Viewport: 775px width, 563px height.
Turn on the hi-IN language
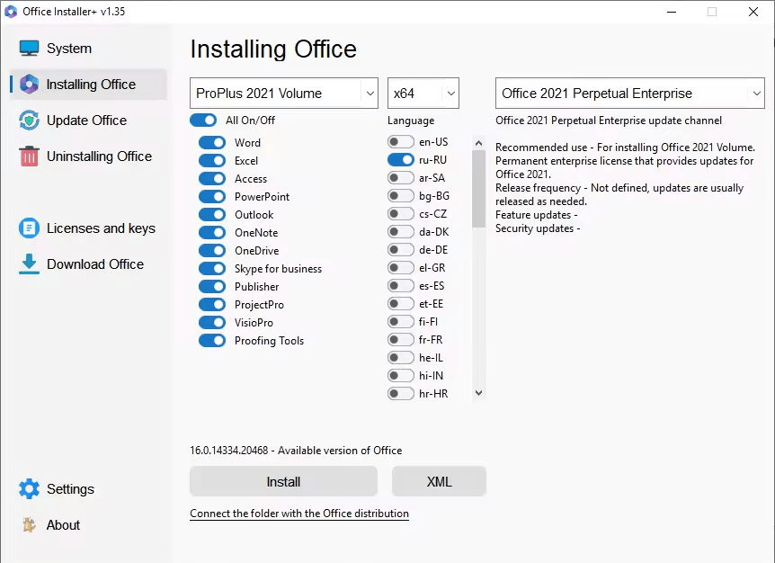click(x=401, y=376)
